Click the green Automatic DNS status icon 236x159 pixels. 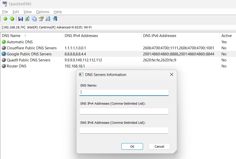4,42
